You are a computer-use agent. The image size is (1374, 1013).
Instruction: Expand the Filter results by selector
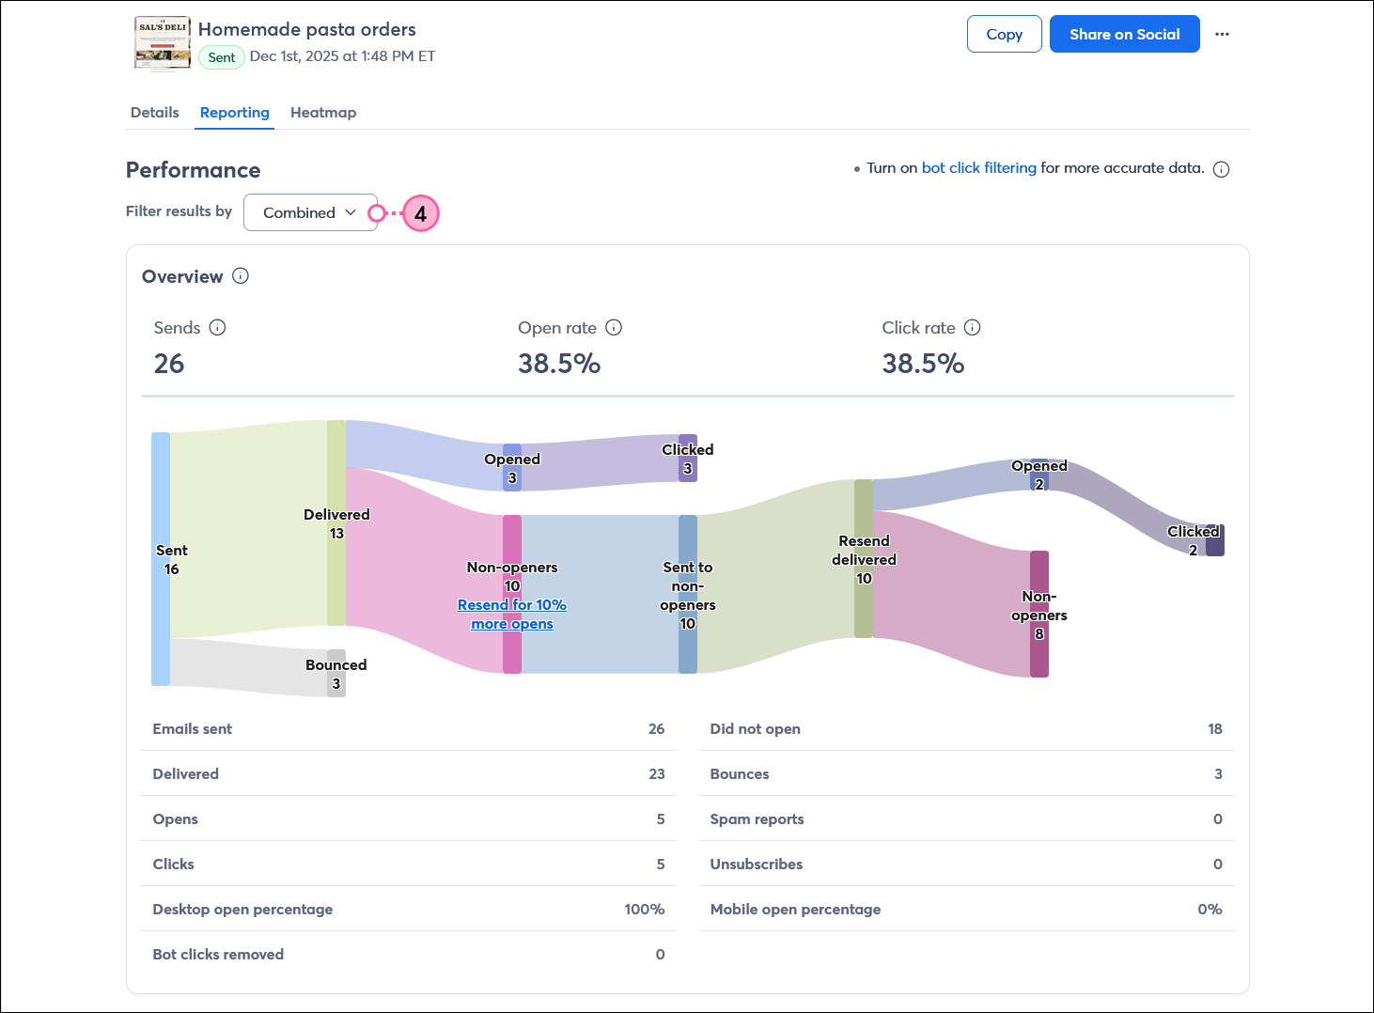tap(310, 212)
